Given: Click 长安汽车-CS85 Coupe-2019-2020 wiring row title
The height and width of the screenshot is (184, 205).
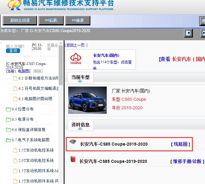Looking at the screenshot, I should [x=114, y=144].
